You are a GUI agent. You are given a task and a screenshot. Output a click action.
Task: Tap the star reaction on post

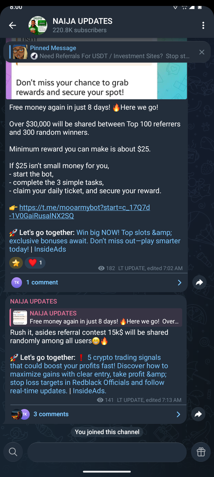[x=16, y=263]
